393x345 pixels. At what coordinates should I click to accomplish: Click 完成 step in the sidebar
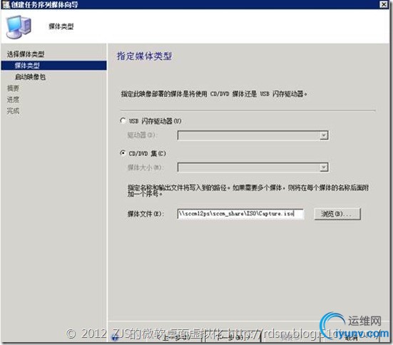(x=13, y=110)
